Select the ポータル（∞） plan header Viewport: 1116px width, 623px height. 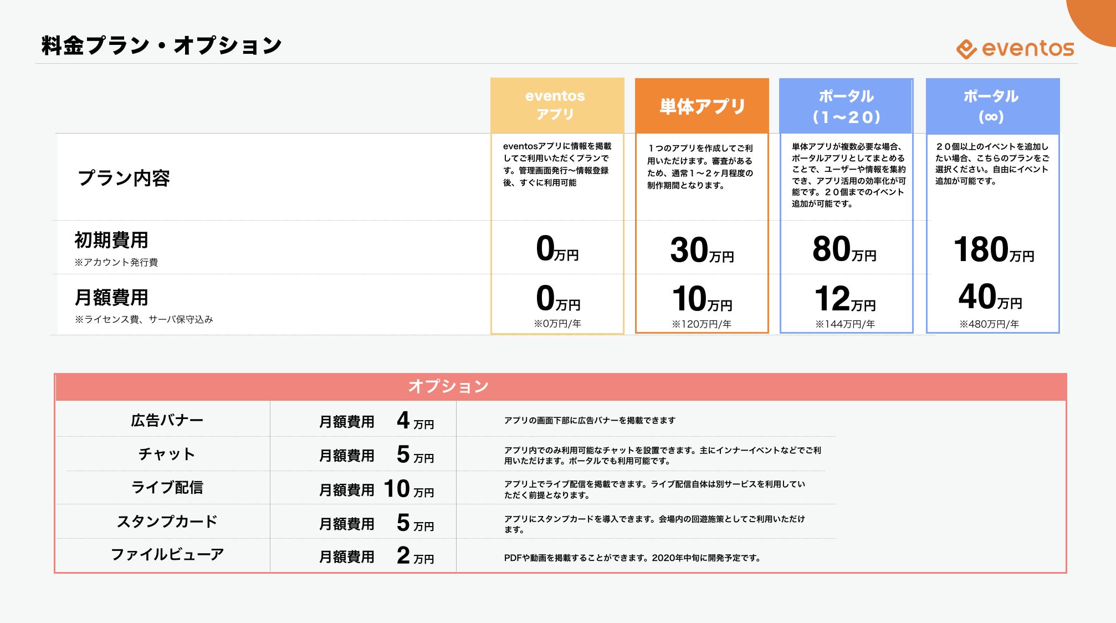pyautogui.click(x=992, y=106)
